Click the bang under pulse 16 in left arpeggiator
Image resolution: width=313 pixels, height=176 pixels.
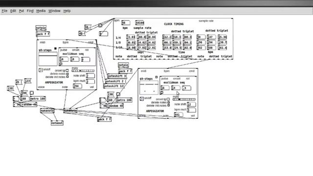point(61,64)
